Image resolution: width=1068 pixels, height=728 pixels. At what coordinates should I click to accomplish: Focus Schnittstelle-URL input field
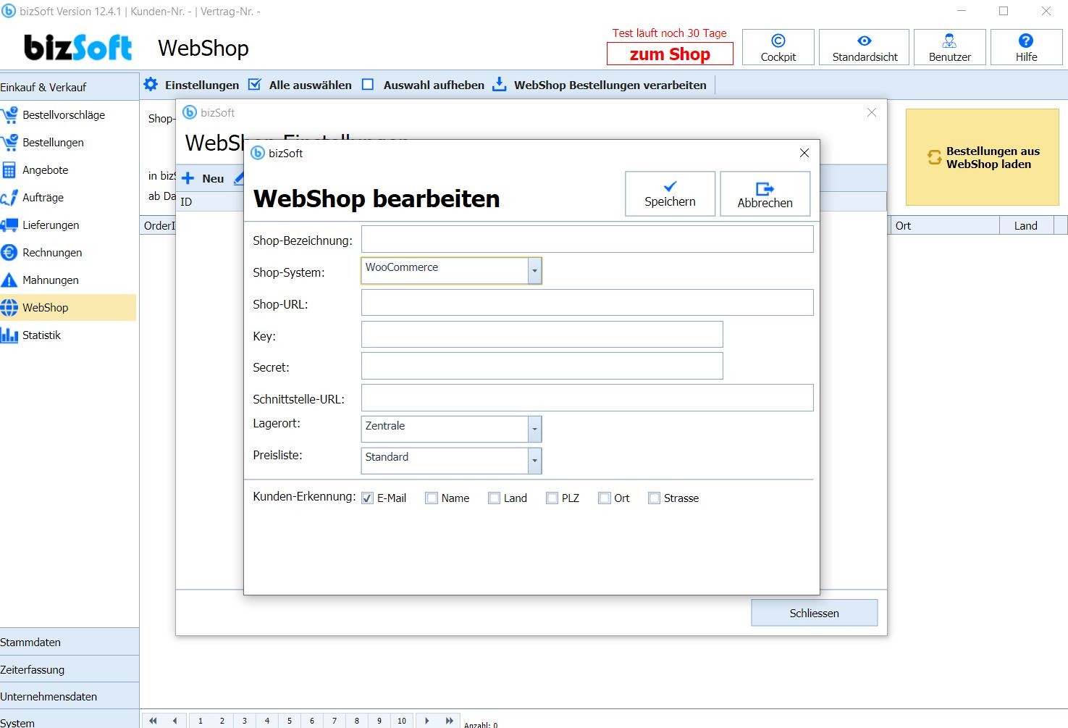(x=587, y=398)
